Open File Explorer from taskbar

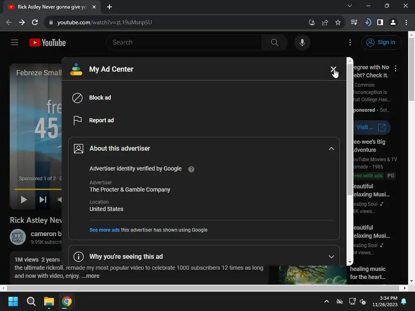[x=49, y=301]
